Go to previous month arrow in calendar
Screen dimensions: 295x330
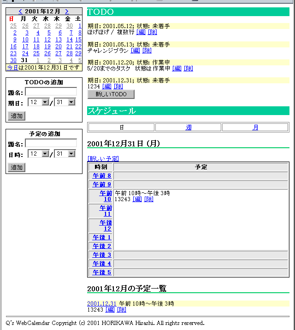coord(20,12)
